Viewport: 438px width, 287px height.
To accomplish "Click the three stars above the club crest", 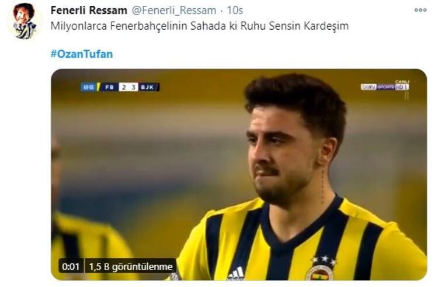I will coord(324,260).
